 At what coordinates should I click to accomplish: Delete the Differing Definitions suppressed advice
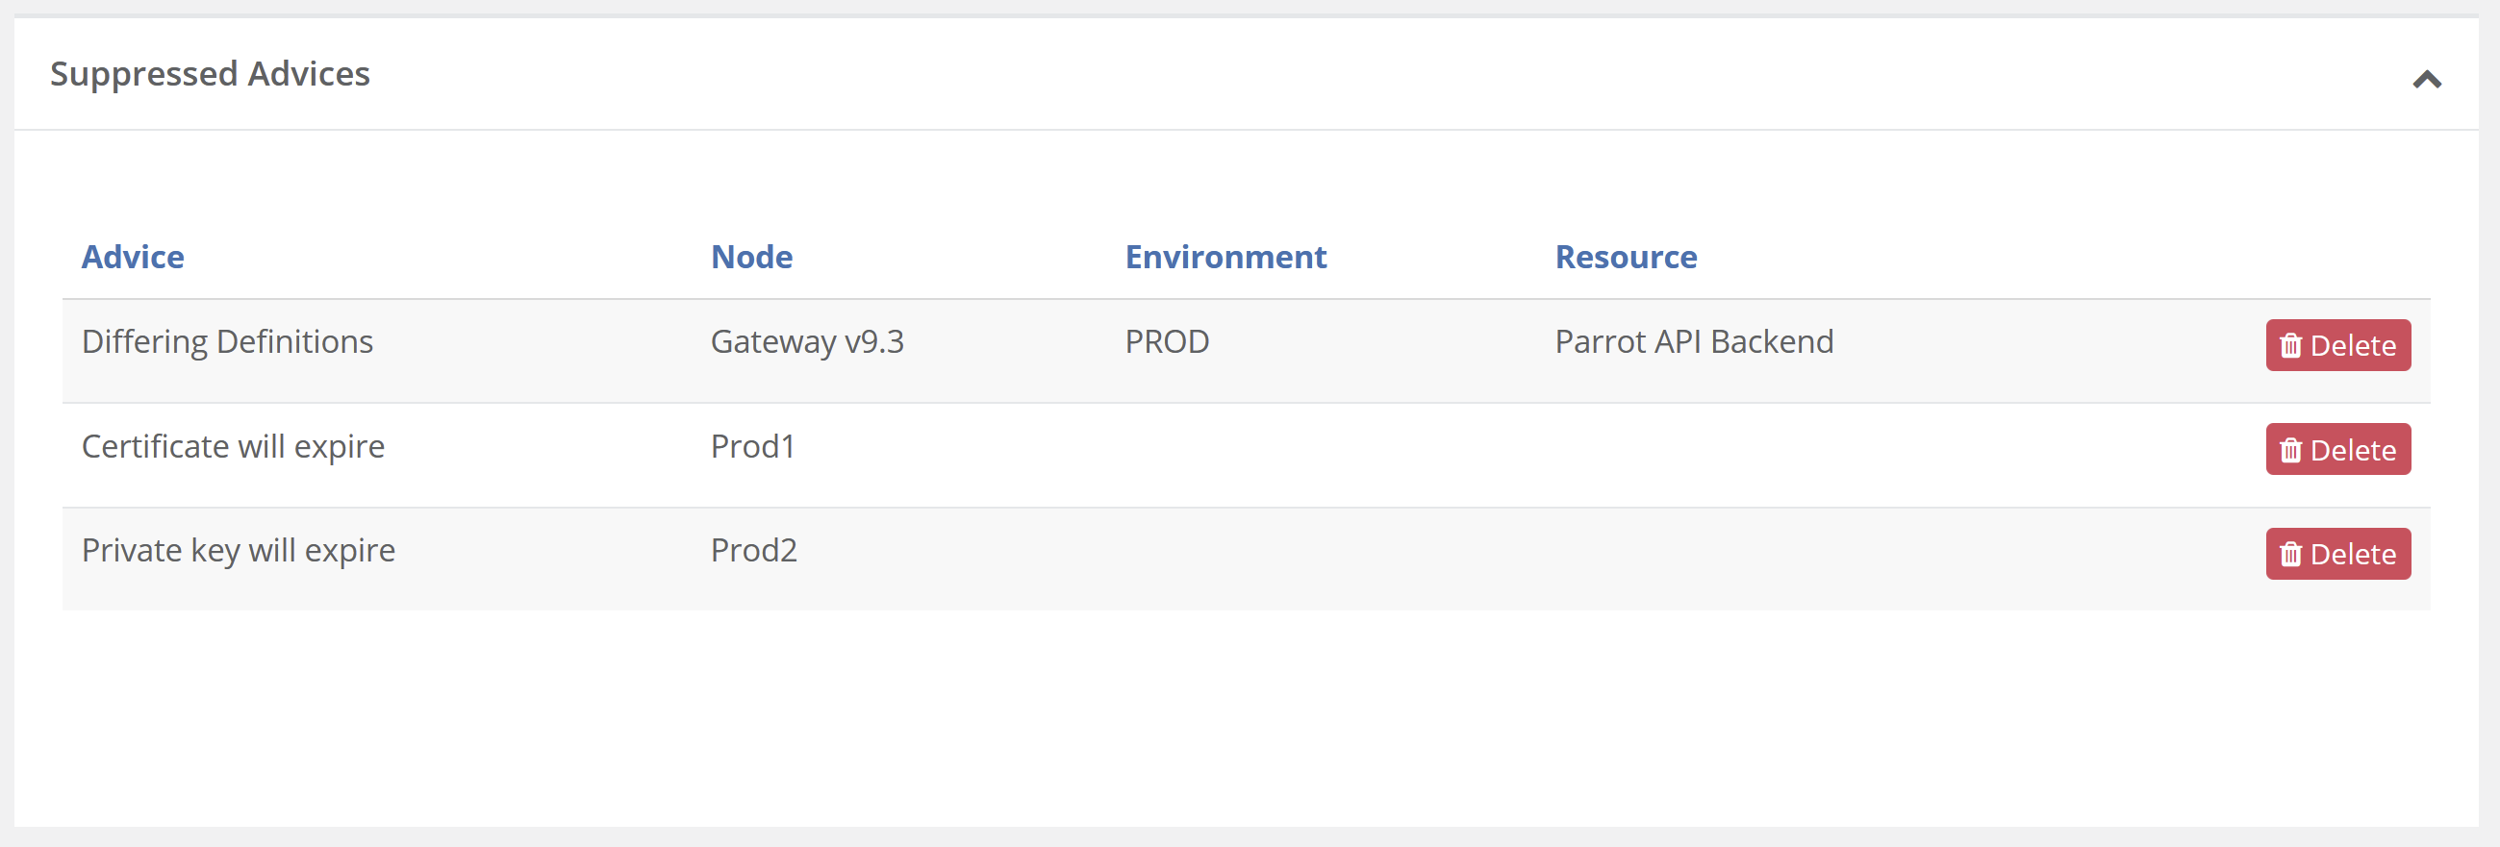2337,345
